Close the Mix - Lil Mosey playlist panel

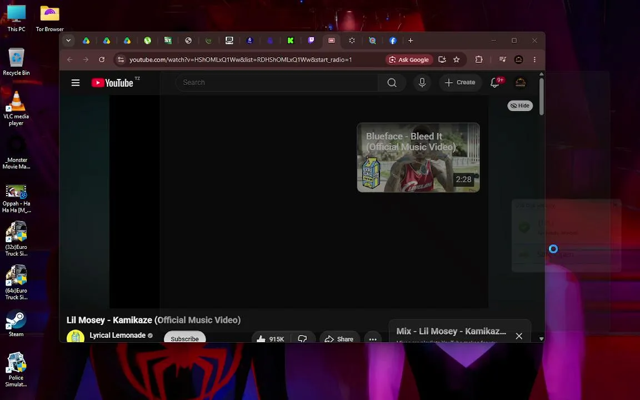pos(519,336)
